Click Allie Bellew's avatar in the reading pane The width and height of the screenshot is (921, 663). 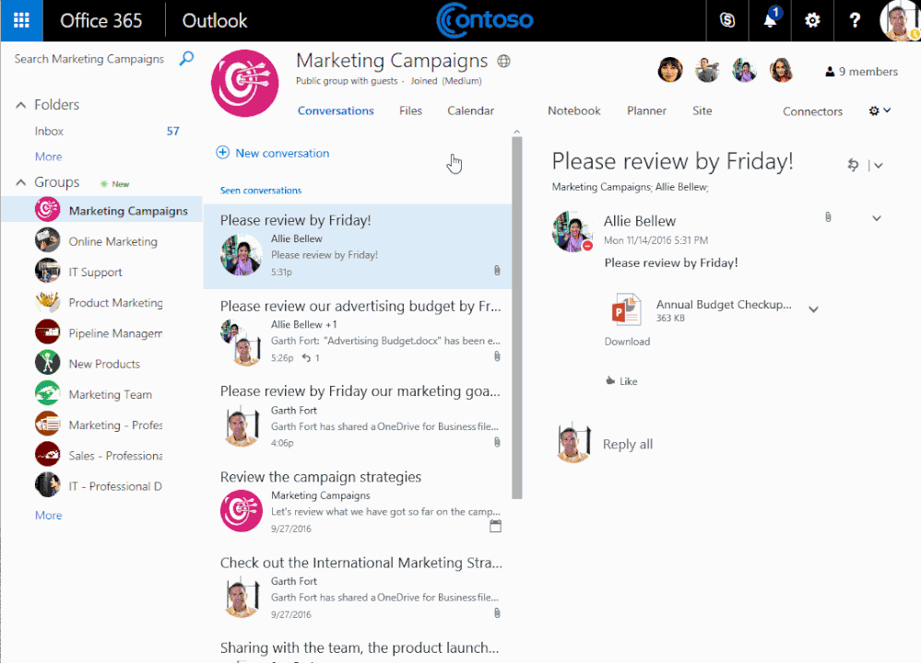coord(573,231)
